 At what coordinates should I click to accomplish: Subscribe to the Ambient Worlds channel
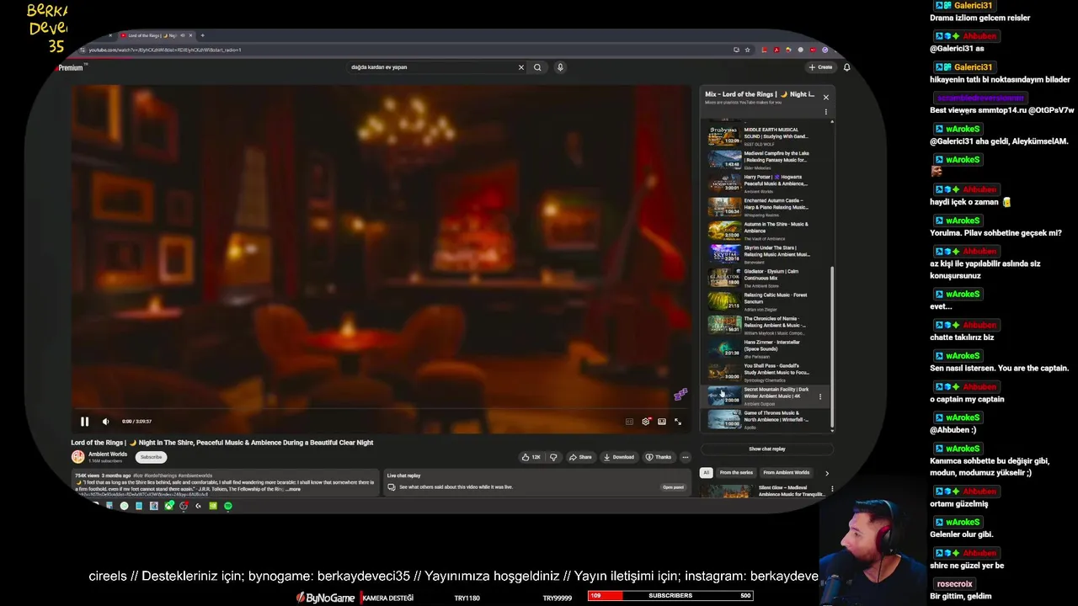[152, 457]
